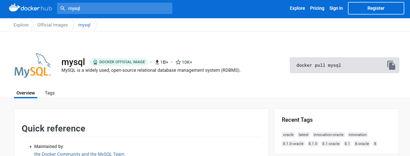The width and height of the screenshot is (410, 156).
Task: Go to Explore breadcrumb
Action: [x=21, y=25]
